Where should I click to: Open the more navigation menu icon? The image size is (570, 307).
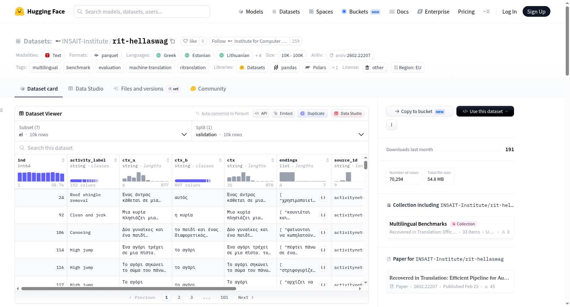click(x=486, y=11)
